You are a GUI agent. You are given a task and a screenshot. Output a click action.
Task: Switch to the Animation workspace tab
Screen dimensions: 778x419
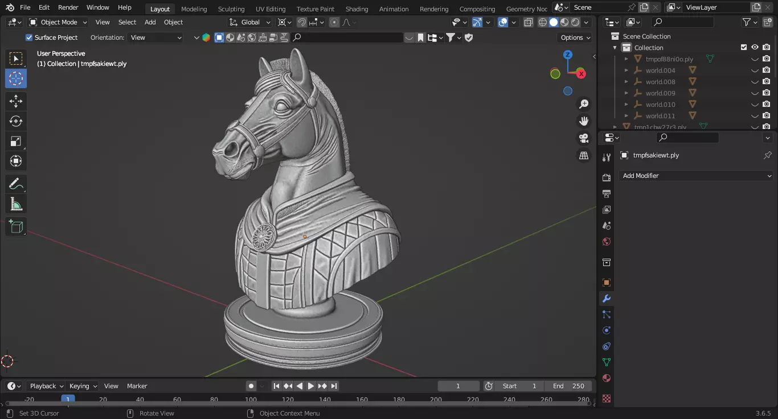[394, 9]
